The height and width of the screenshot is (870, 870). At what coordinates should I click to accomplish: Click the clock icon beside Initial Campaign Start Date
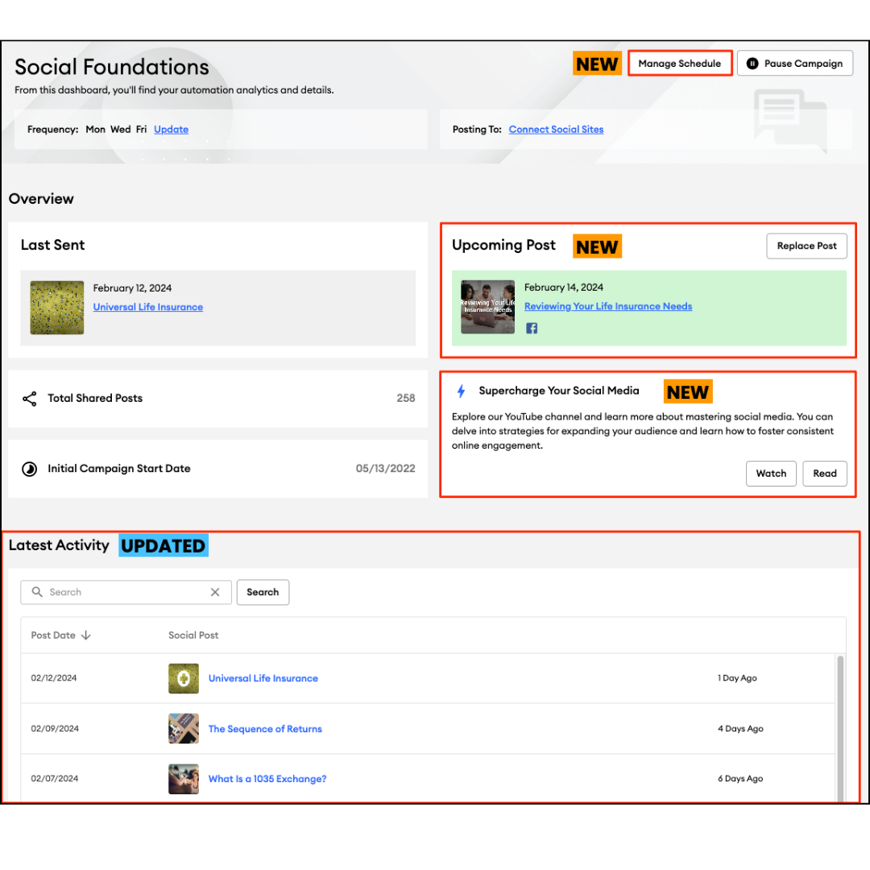30,469
